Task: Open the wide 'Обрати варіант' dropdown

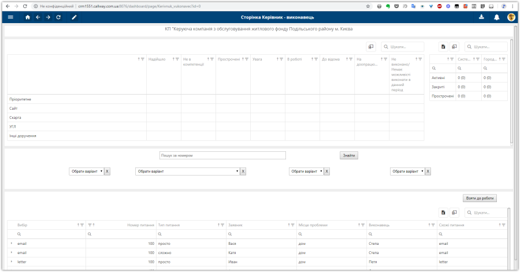Action: click(x=187, y=172)
